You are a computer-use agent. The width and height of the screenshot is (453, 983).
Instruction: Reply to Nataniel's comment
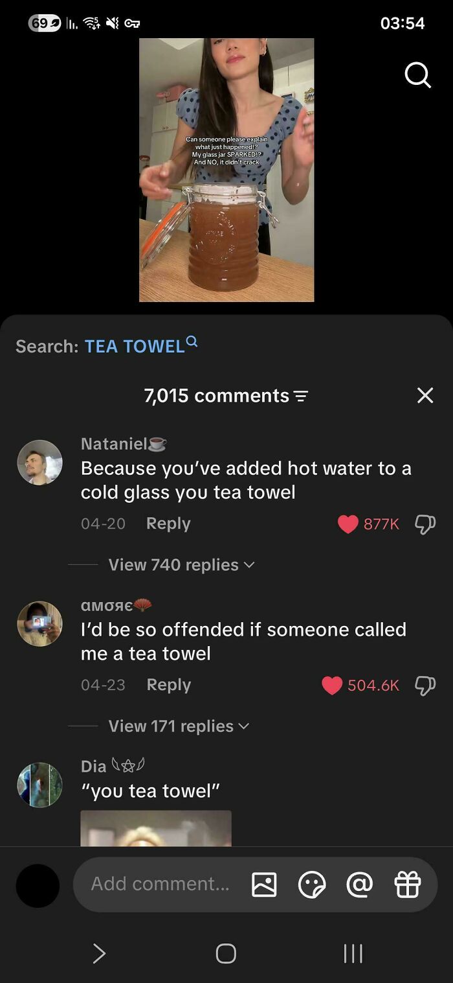click(x=168, y=524)
